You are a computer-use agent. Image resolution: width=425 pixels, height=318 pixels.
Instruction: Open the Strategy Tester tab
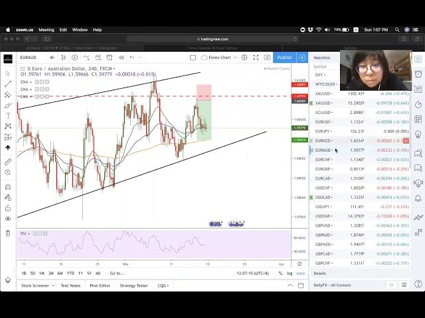[x=133, y=286]
